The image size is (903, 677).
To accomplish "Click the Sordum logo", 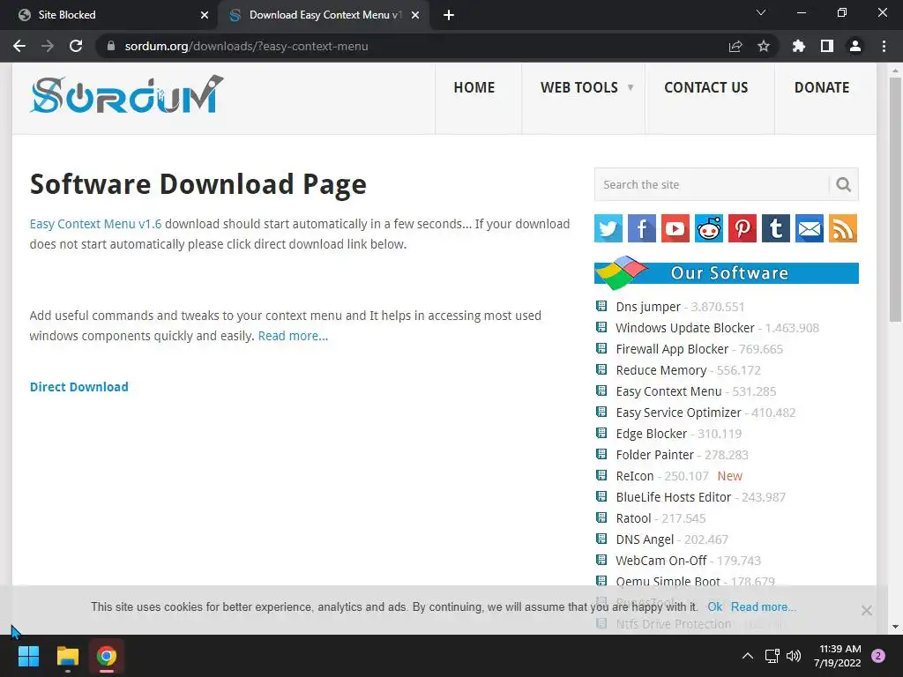I will click(126, 94).
